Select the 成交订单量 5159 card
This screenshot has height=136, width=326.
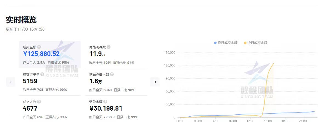50,82
